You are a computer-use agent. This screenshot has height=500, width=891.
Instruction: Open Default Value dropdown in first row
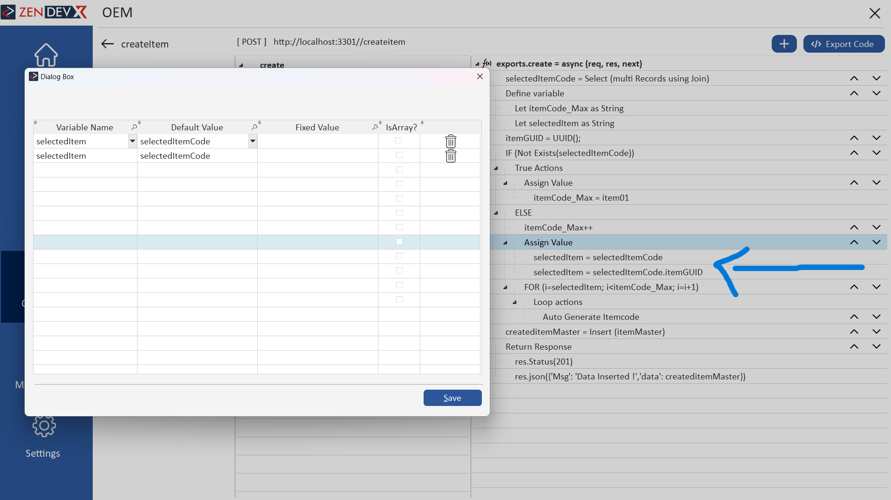(253, 141)
